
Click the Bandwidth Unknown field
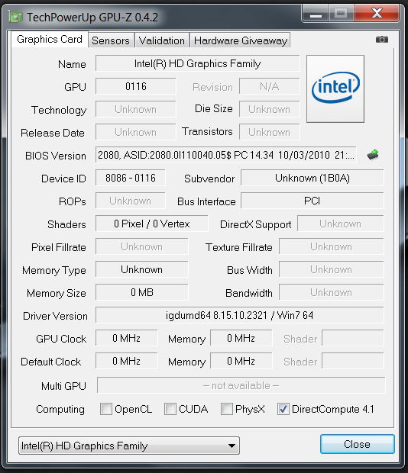pos(332,292)
